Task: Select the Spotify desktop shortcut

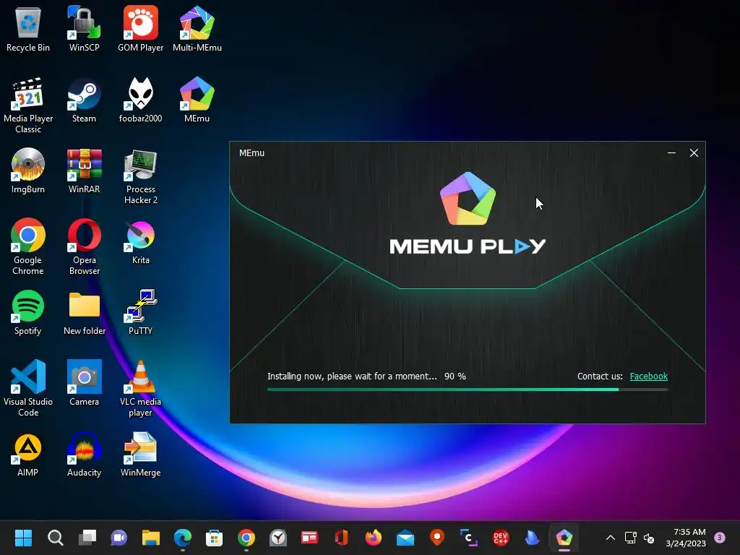Action: 28,312
